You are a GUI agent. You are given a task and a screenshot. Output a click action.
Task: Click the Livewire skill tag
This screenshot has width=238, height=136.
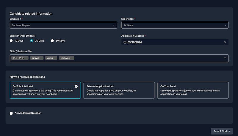click(67, 58)
